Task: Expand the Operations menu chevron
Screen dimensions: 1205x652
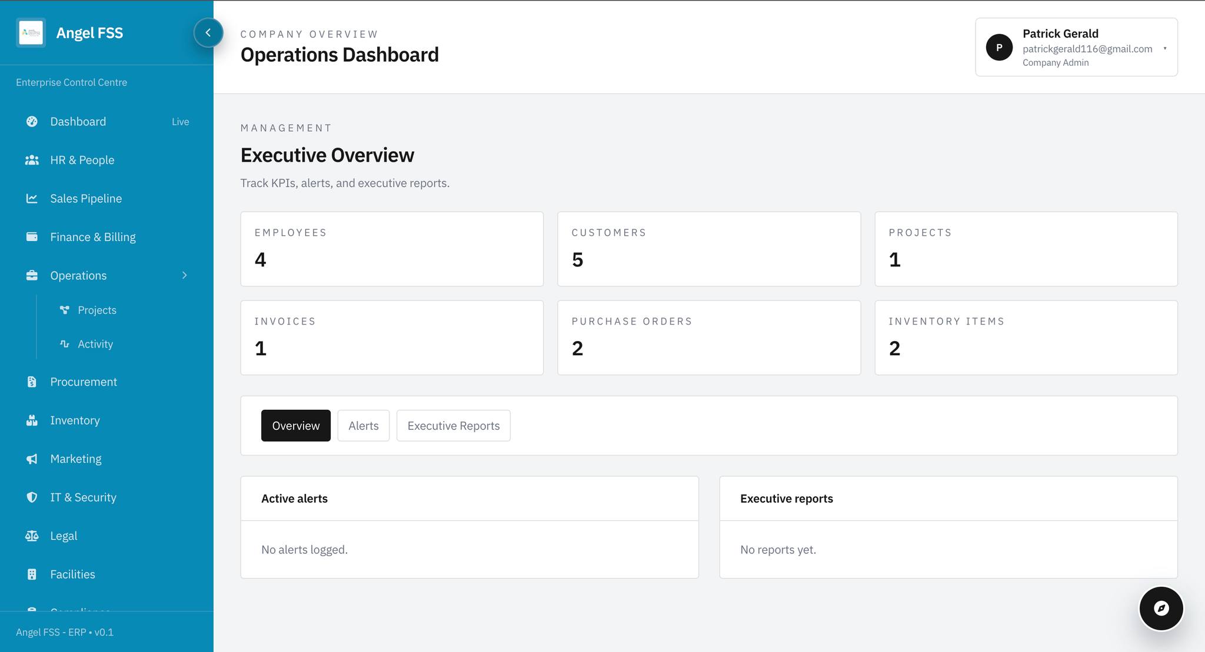Action: (x=184, y=276)
